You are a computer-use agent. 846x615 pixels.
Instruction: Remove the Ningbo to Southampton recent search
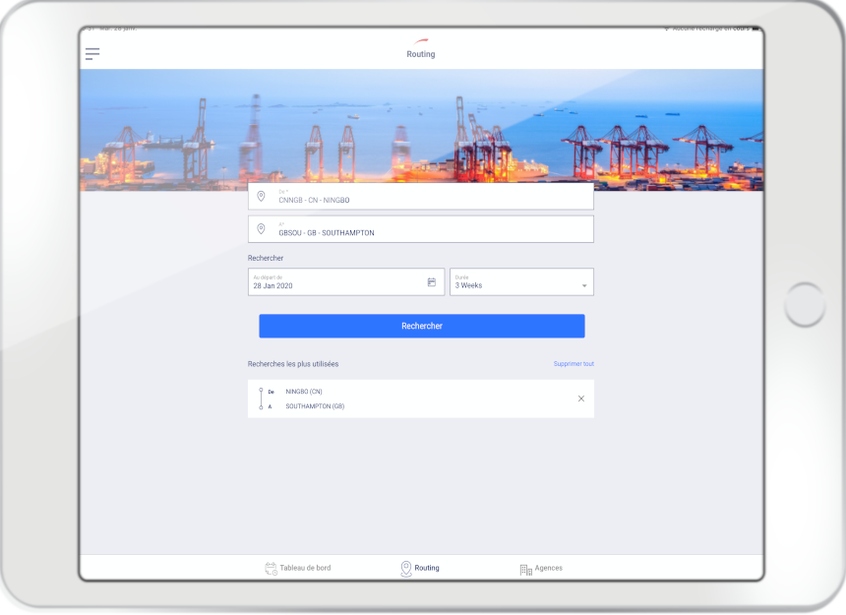(x=580, y=399)
